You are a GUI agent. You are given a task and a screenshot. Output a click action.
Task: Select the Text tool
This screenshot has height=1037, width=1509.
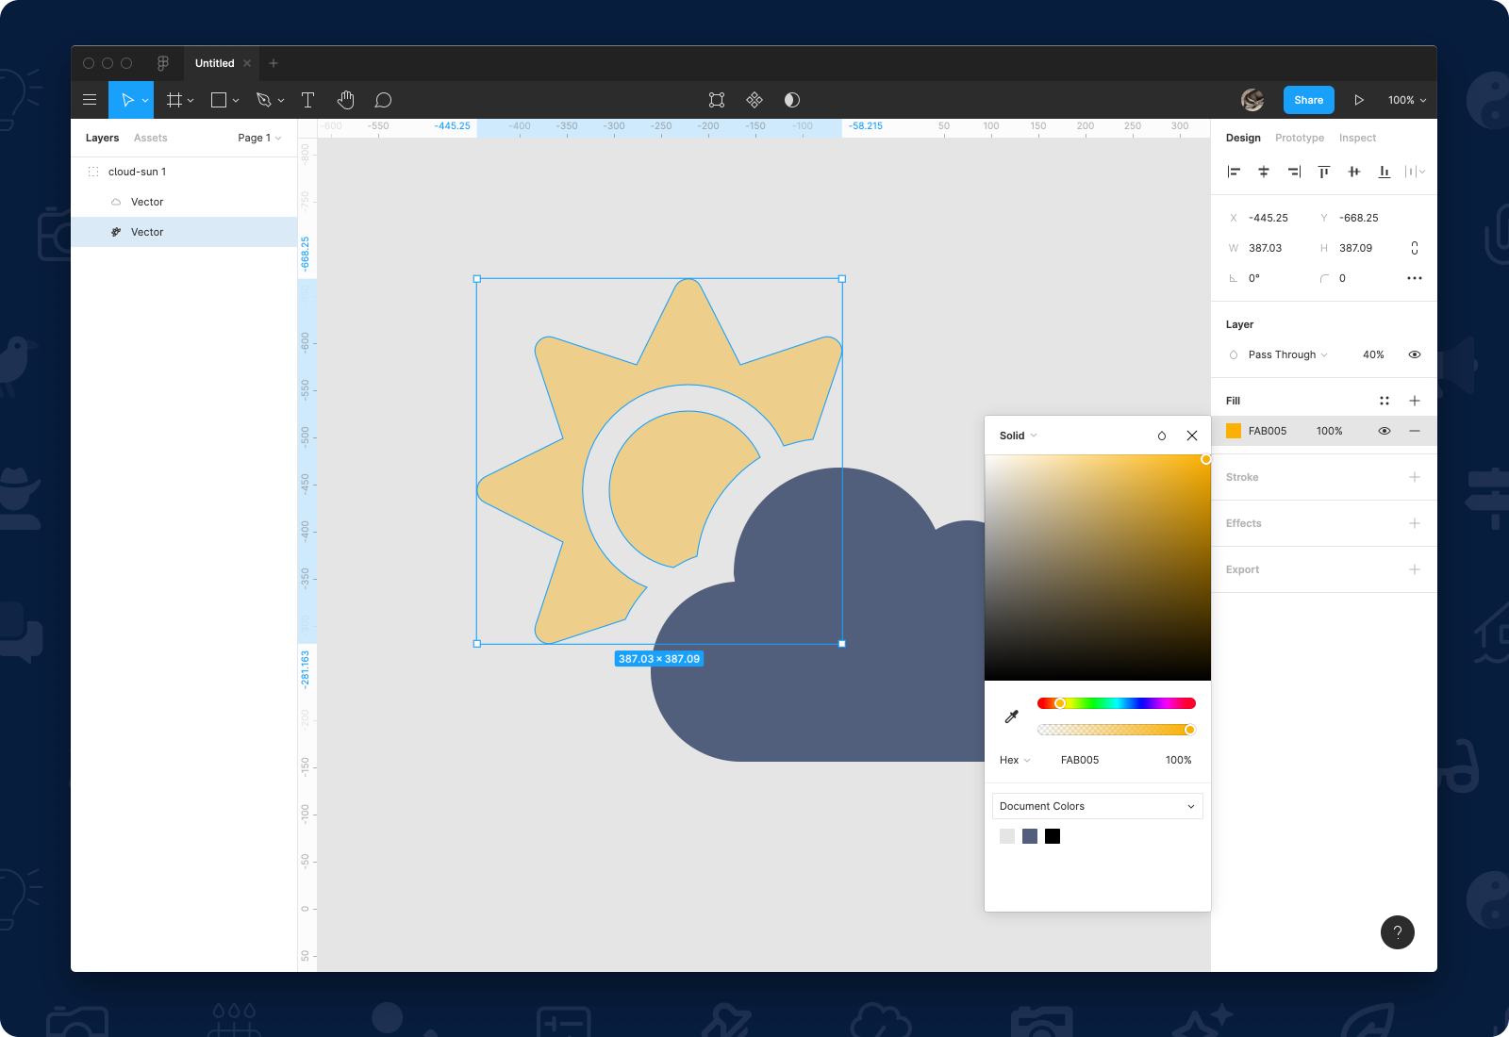coord(307,100)
